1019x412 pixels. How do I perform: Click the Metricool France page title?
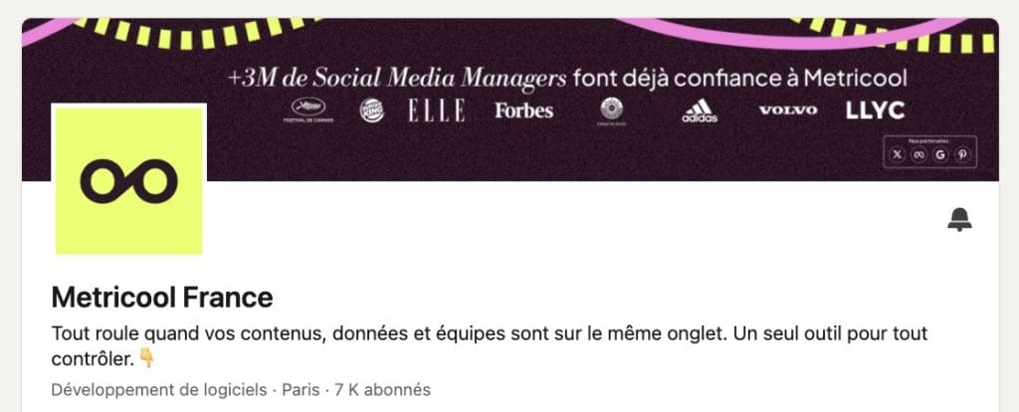[x=162, y=298]
